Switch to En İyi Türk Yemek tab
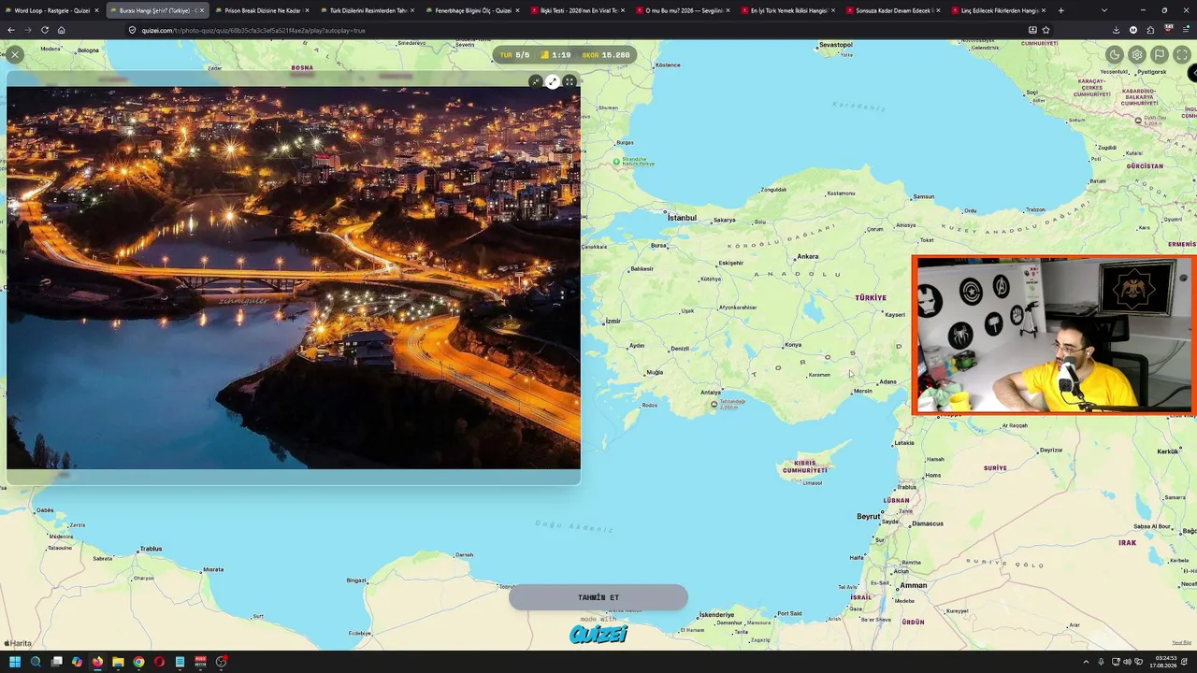Screen dimensions: 1197x673 point(788,10)
